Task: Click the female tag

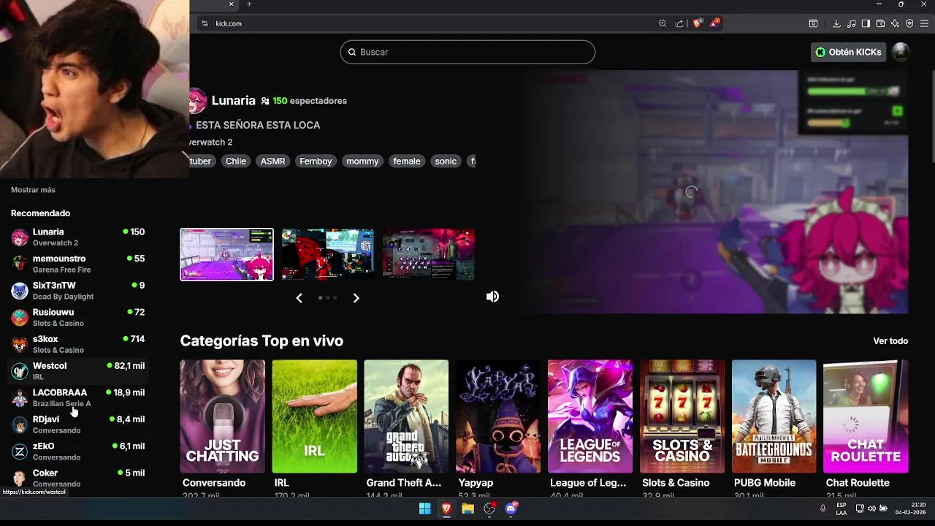Action: tap(407, 161)
